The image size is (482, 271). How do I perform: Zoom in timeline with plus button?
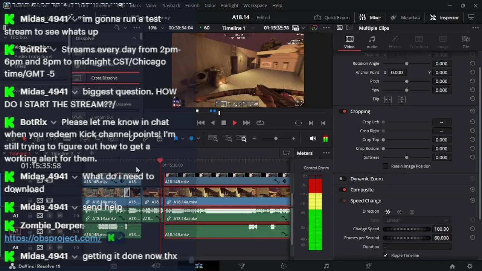pos(293,139)
